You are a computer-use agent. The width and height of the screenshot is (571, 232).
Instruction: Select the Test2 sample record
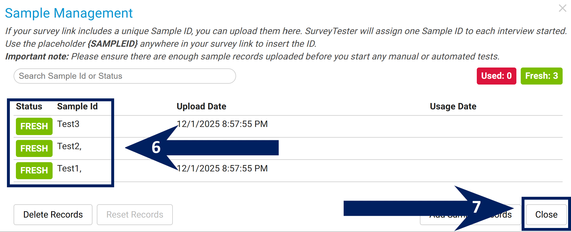[69, 146]
